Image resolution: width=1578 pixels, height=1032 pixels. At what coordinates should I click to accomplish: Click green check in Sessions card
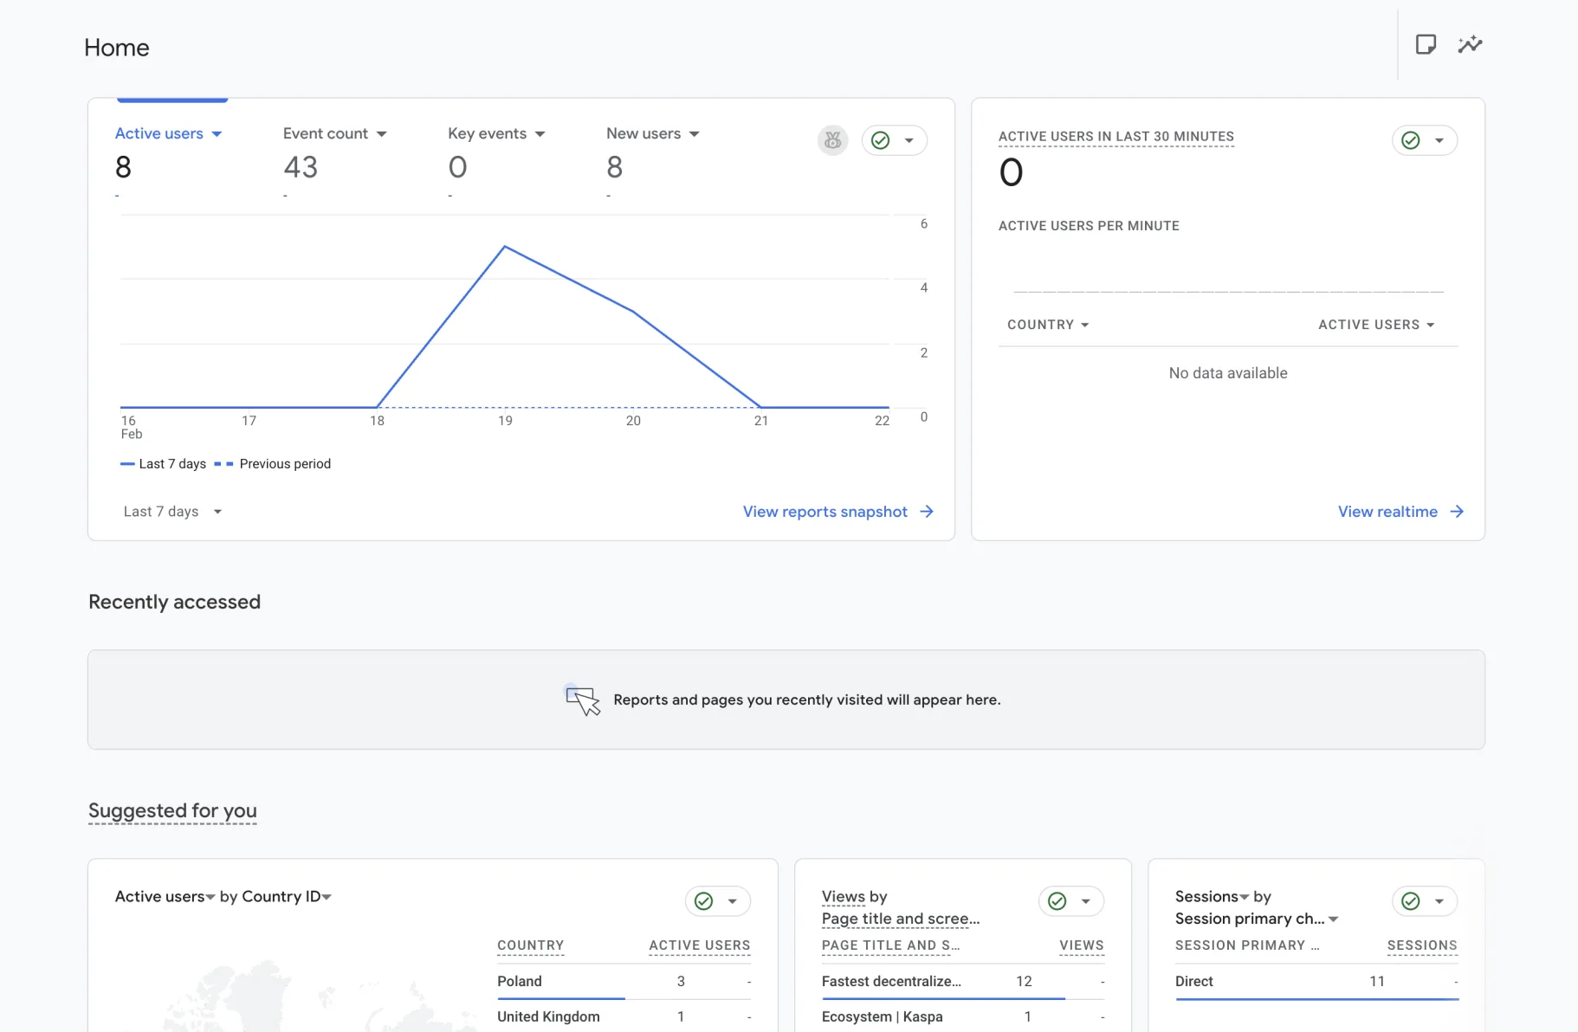[1411, 901]
